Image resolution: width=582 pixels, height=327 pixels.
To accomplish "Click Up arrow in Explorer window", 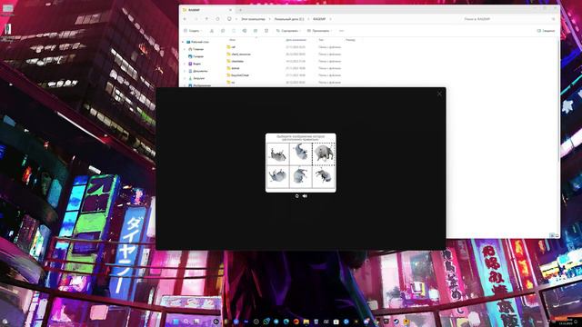I will tap(206, 19).
